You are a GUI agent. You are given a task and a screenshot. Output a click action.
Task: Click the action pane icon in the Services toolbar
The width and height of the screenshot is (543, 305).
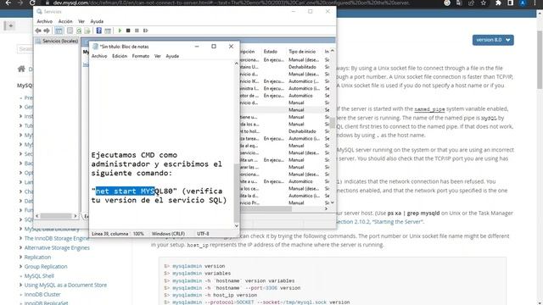(x=108, y=30)
